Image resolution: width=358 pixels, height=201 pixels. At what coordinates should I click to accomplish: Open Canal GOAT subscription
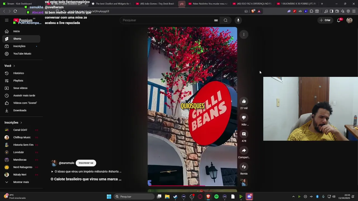tap(21, 130)
